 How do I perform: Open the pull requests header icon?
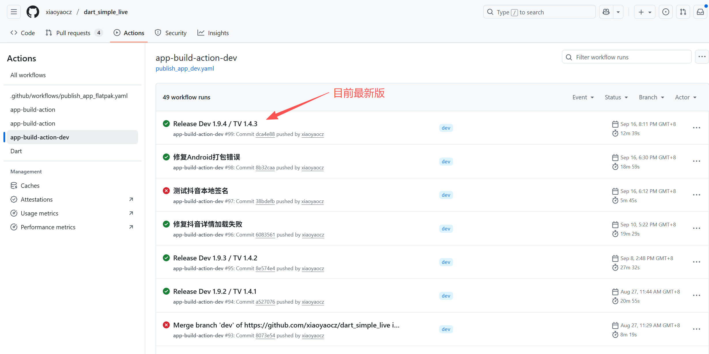pos(683,12)
